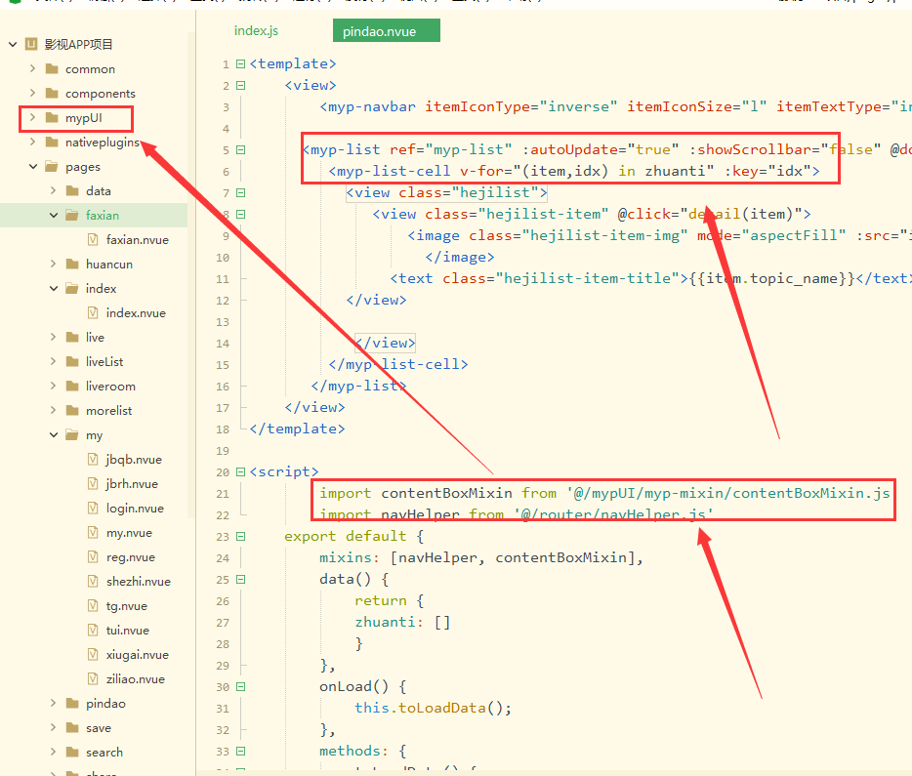Expand the components folder chevron

32,93
